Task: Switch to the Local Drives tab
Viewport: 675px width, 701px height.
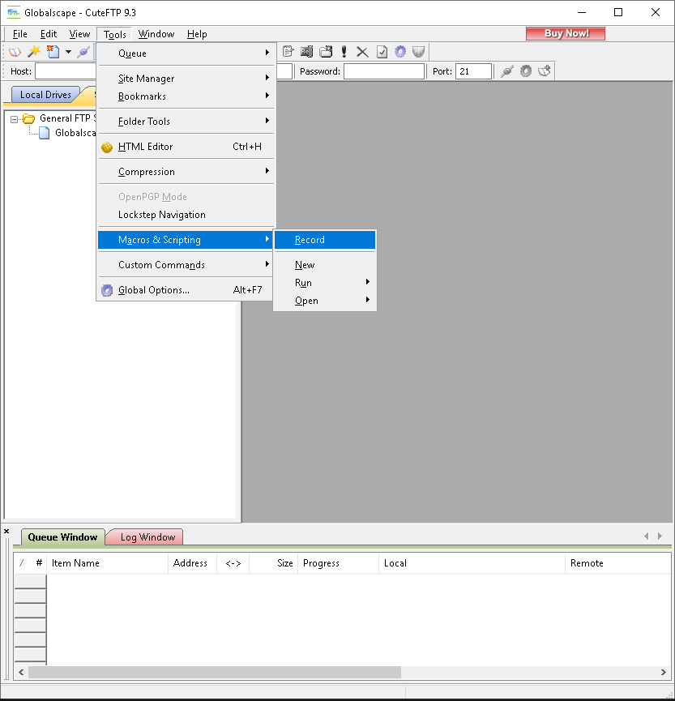Action: (x=45, y=94)
